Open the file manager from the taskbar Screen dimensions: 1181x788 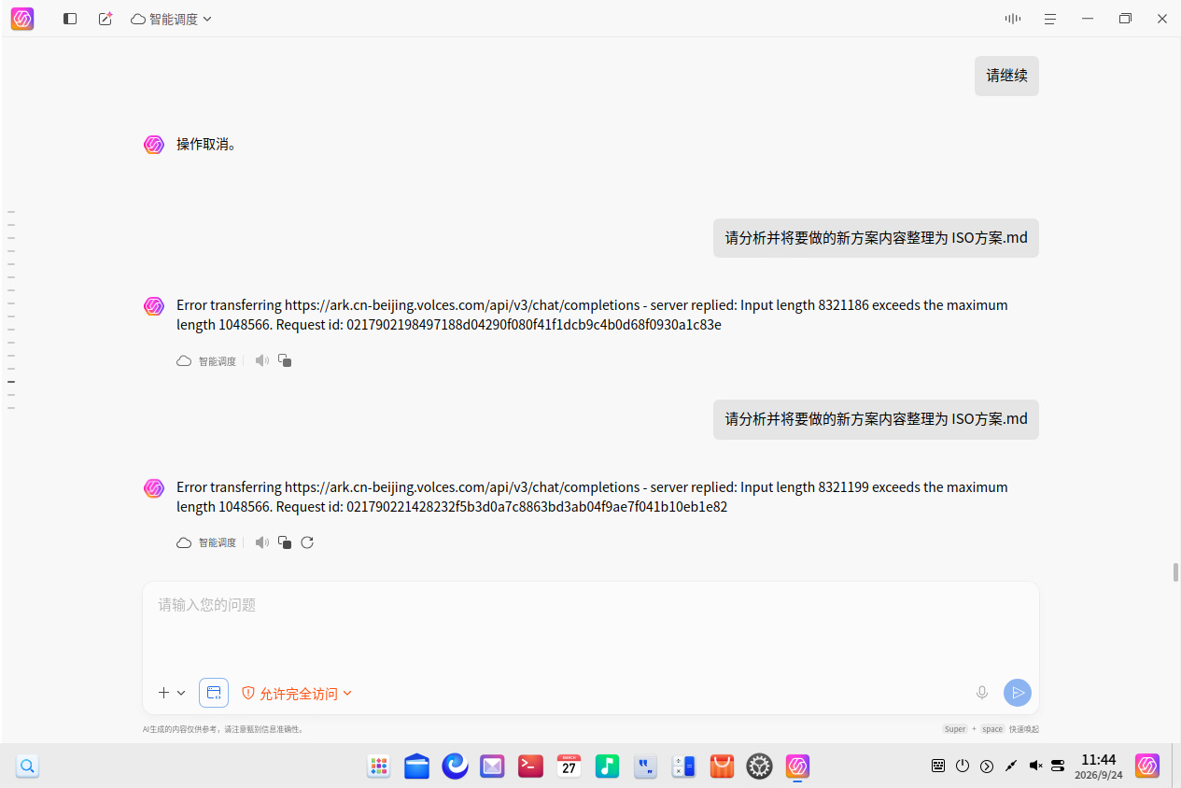point(417,767)
